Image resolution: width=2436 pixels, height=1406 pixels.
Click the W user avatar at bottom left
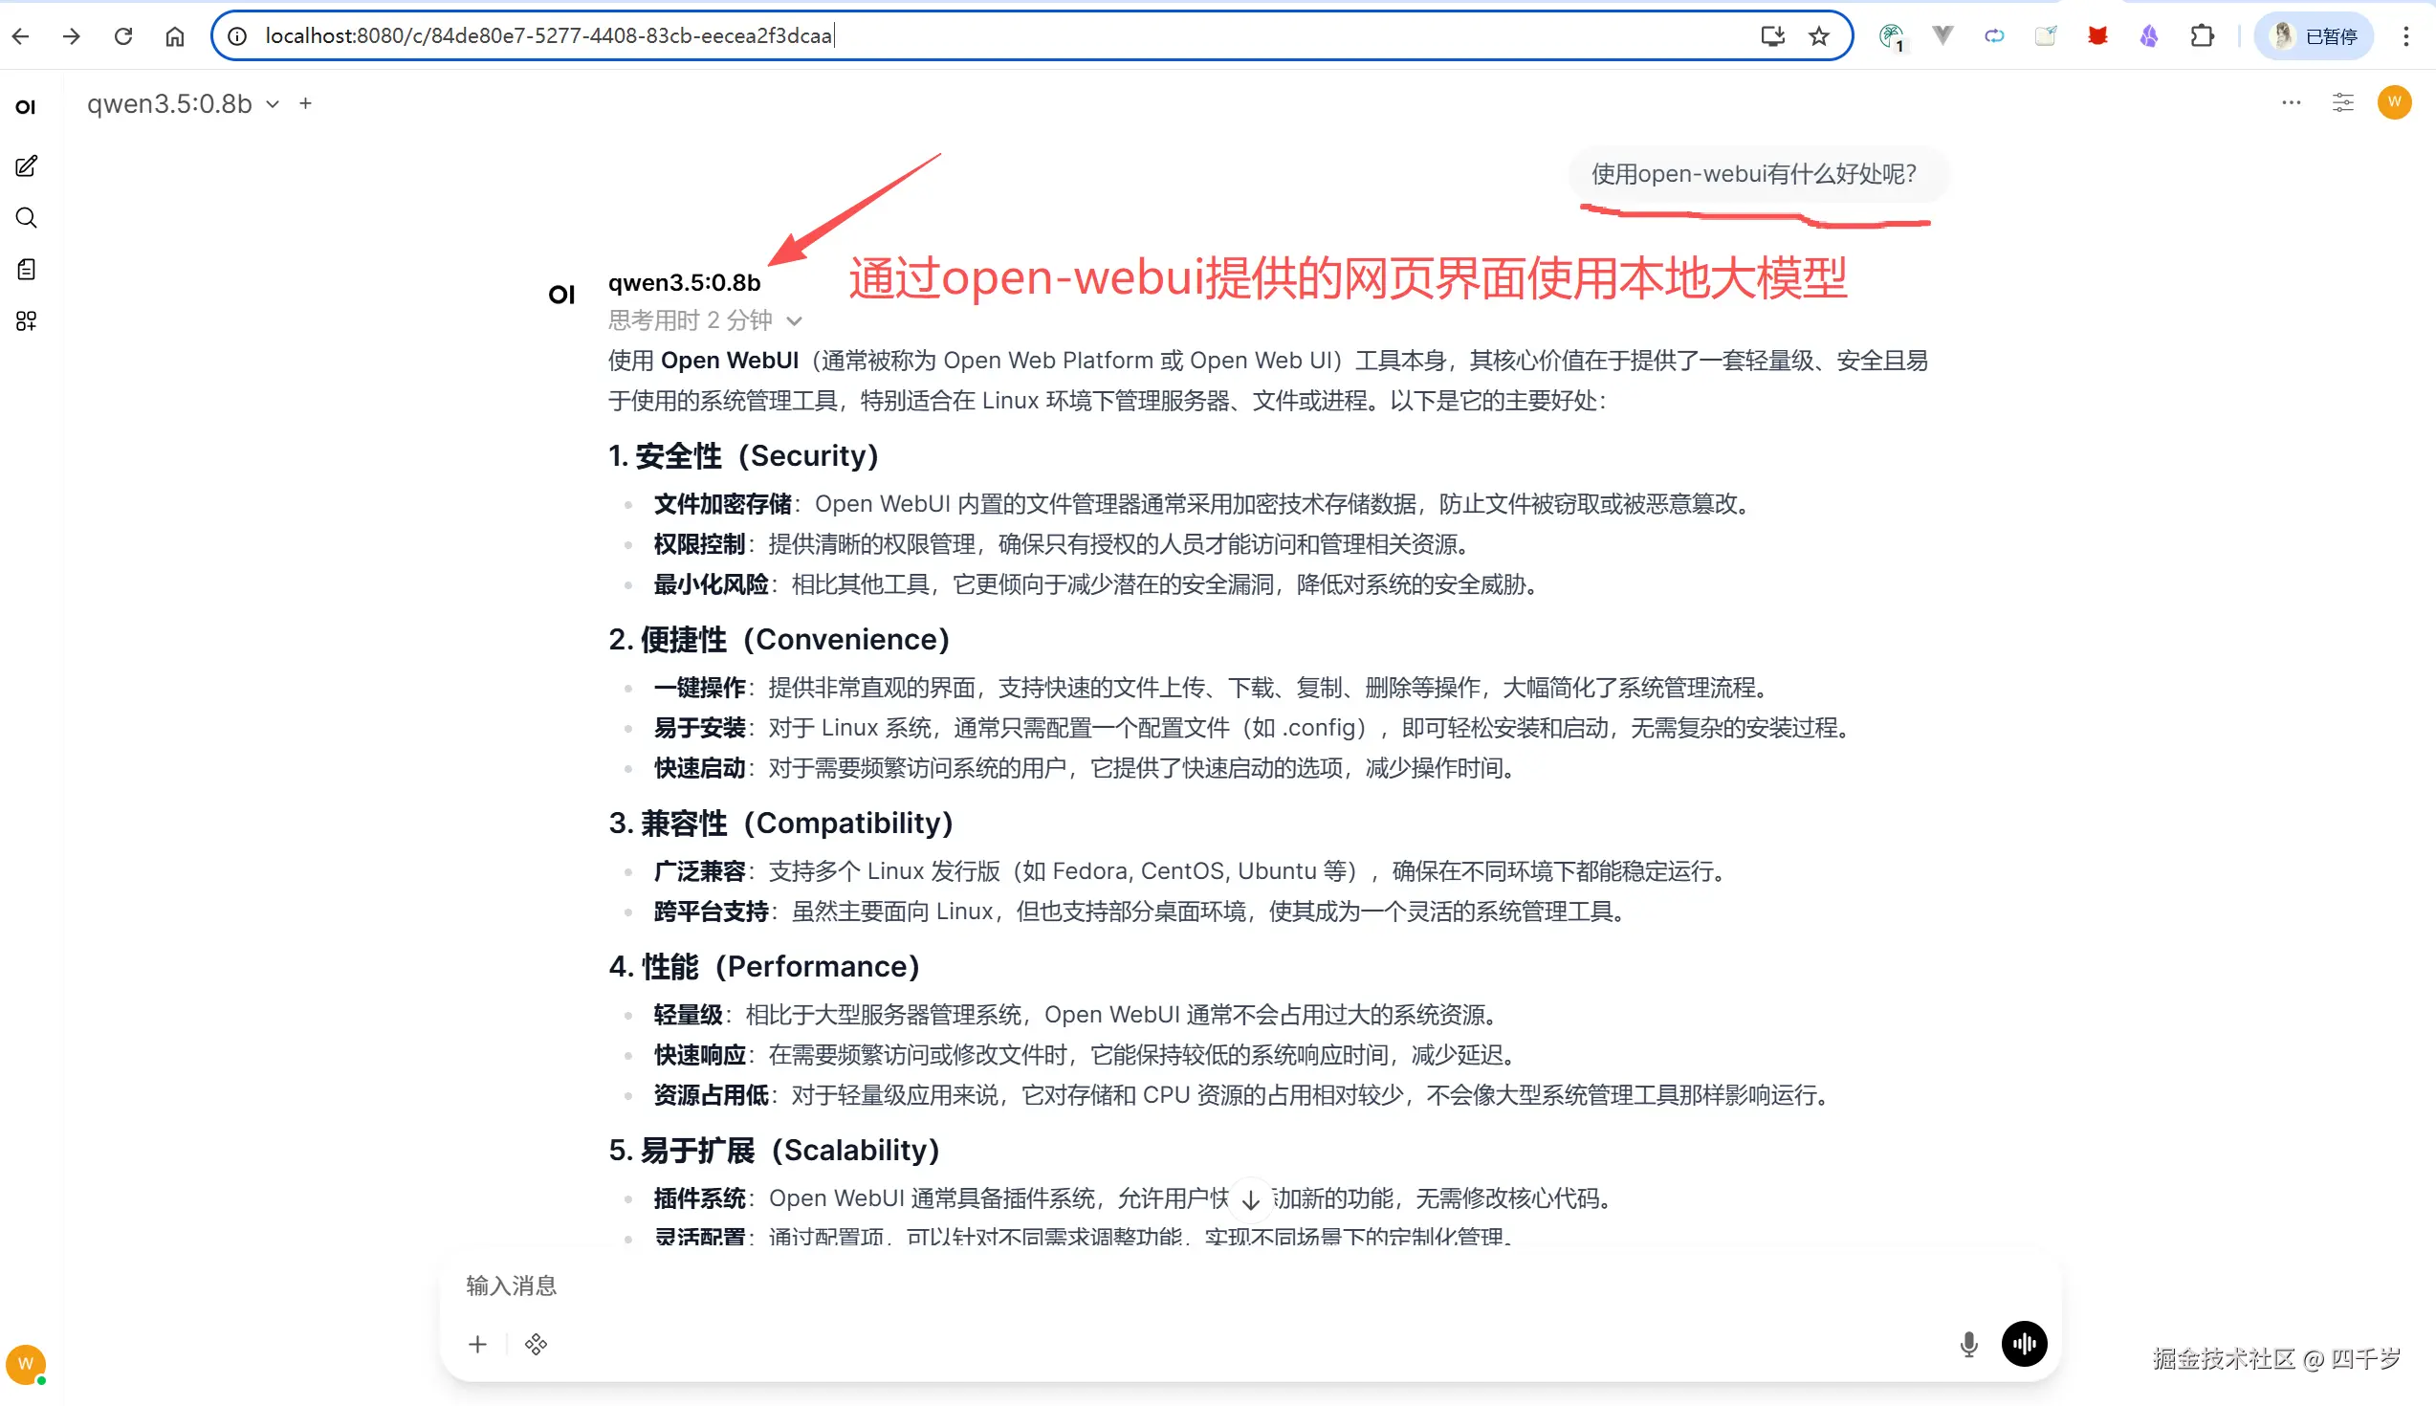coord(26,1365)
